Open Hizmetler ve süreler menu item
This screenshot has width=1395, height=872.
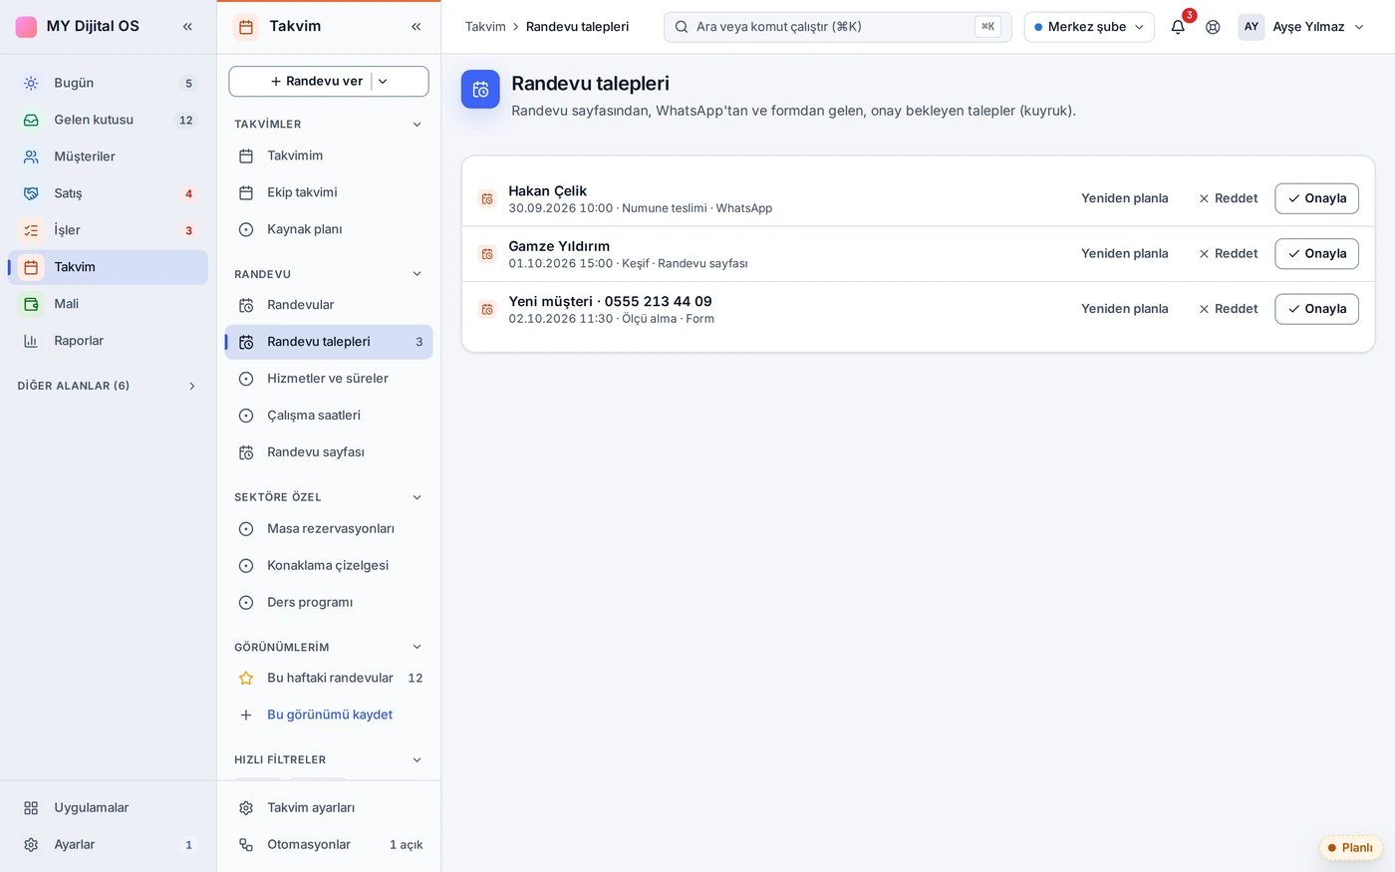coord(329,379)
